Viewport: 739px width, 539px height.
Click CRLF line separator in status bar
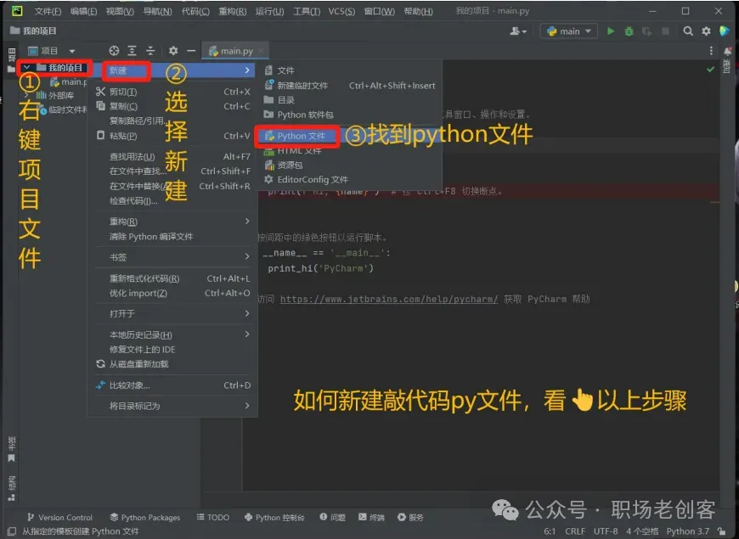click(575, 531)
